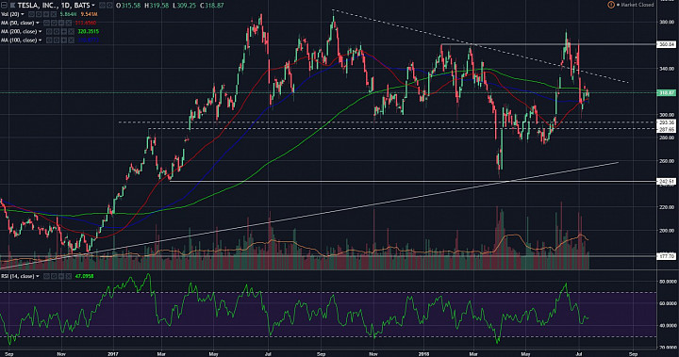This screenshot has height=357, width=679.
Task: Click the 220.00 price axis label
Action: (x=667, y=207)
